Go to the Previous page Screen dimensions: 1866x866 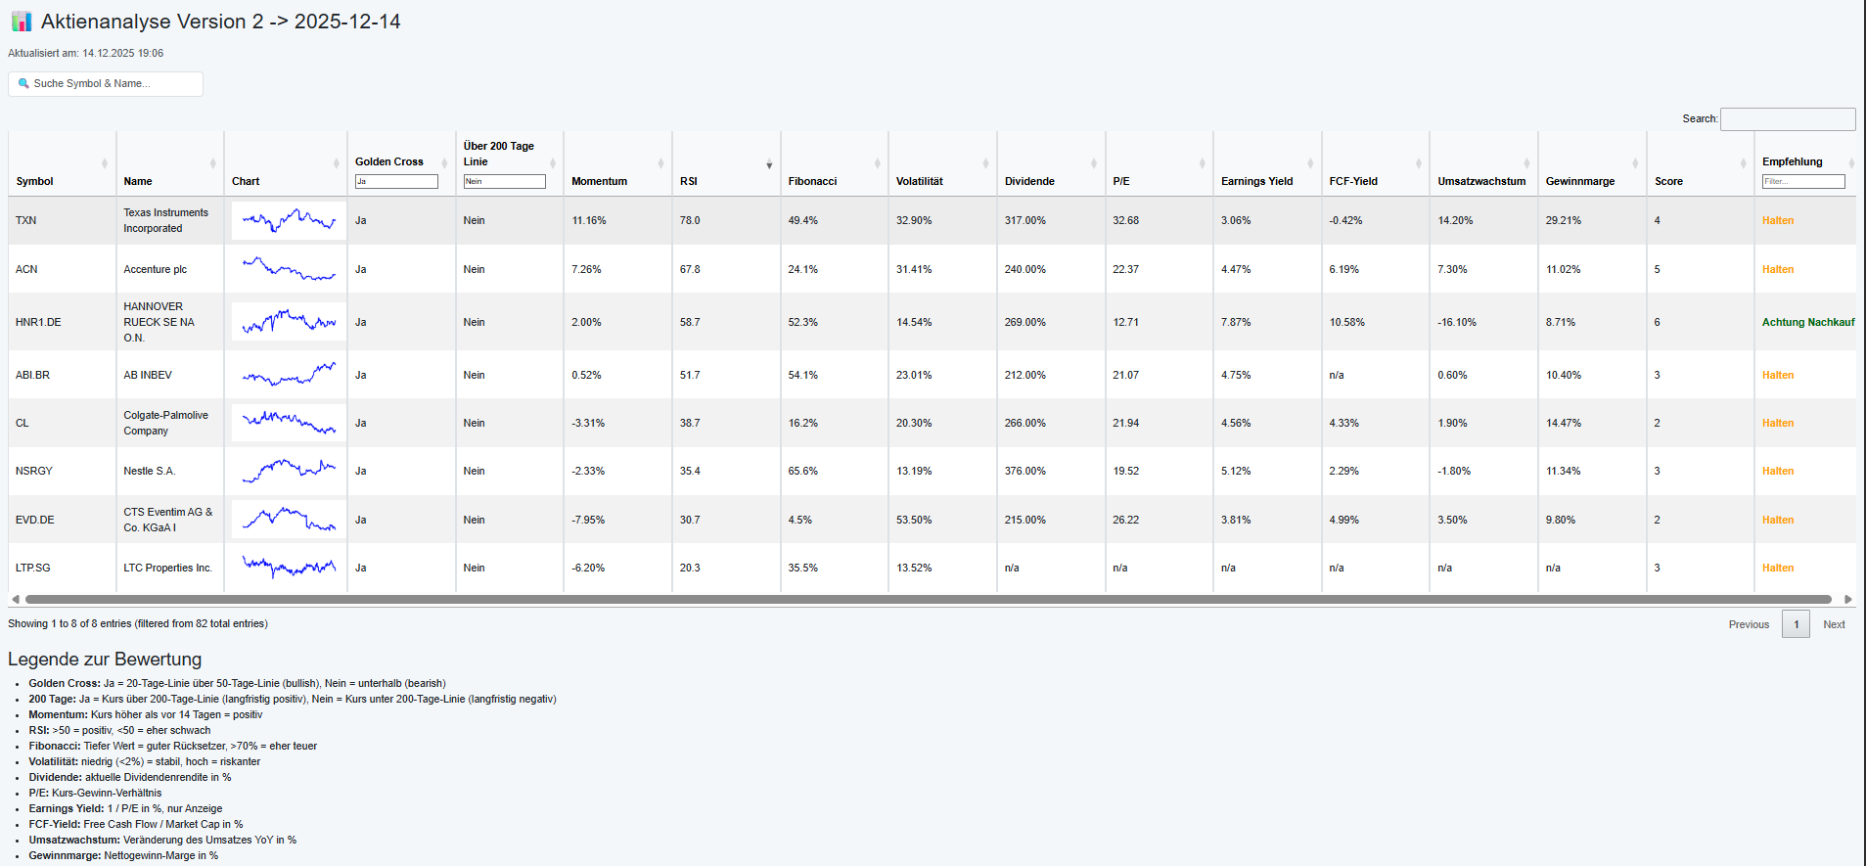coord(1749,624)
